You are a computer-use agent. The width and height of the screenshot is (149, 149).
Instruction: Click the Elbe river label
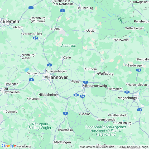pyautogui.click(x=121, y=21)
